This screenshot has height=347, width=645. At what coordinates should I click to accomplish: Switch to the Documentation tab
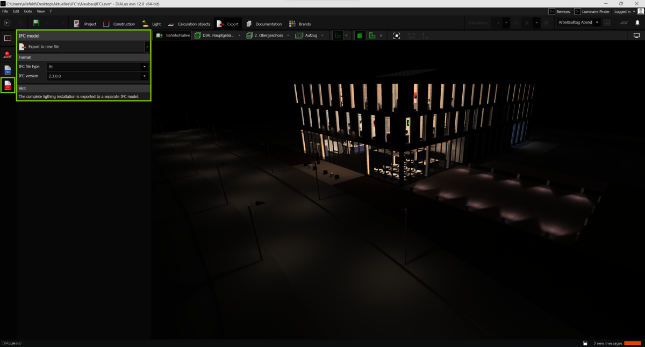[263, 24]
